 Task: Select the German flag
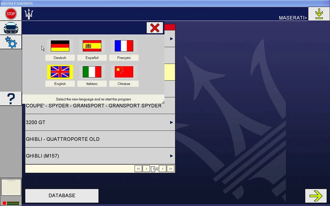click(x=60, y=46)
